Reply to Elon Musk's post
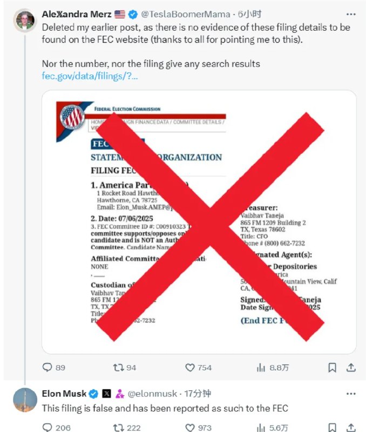The width and height of the screenshot is (366, 432). pyautogui.click(x=48, y=428)
